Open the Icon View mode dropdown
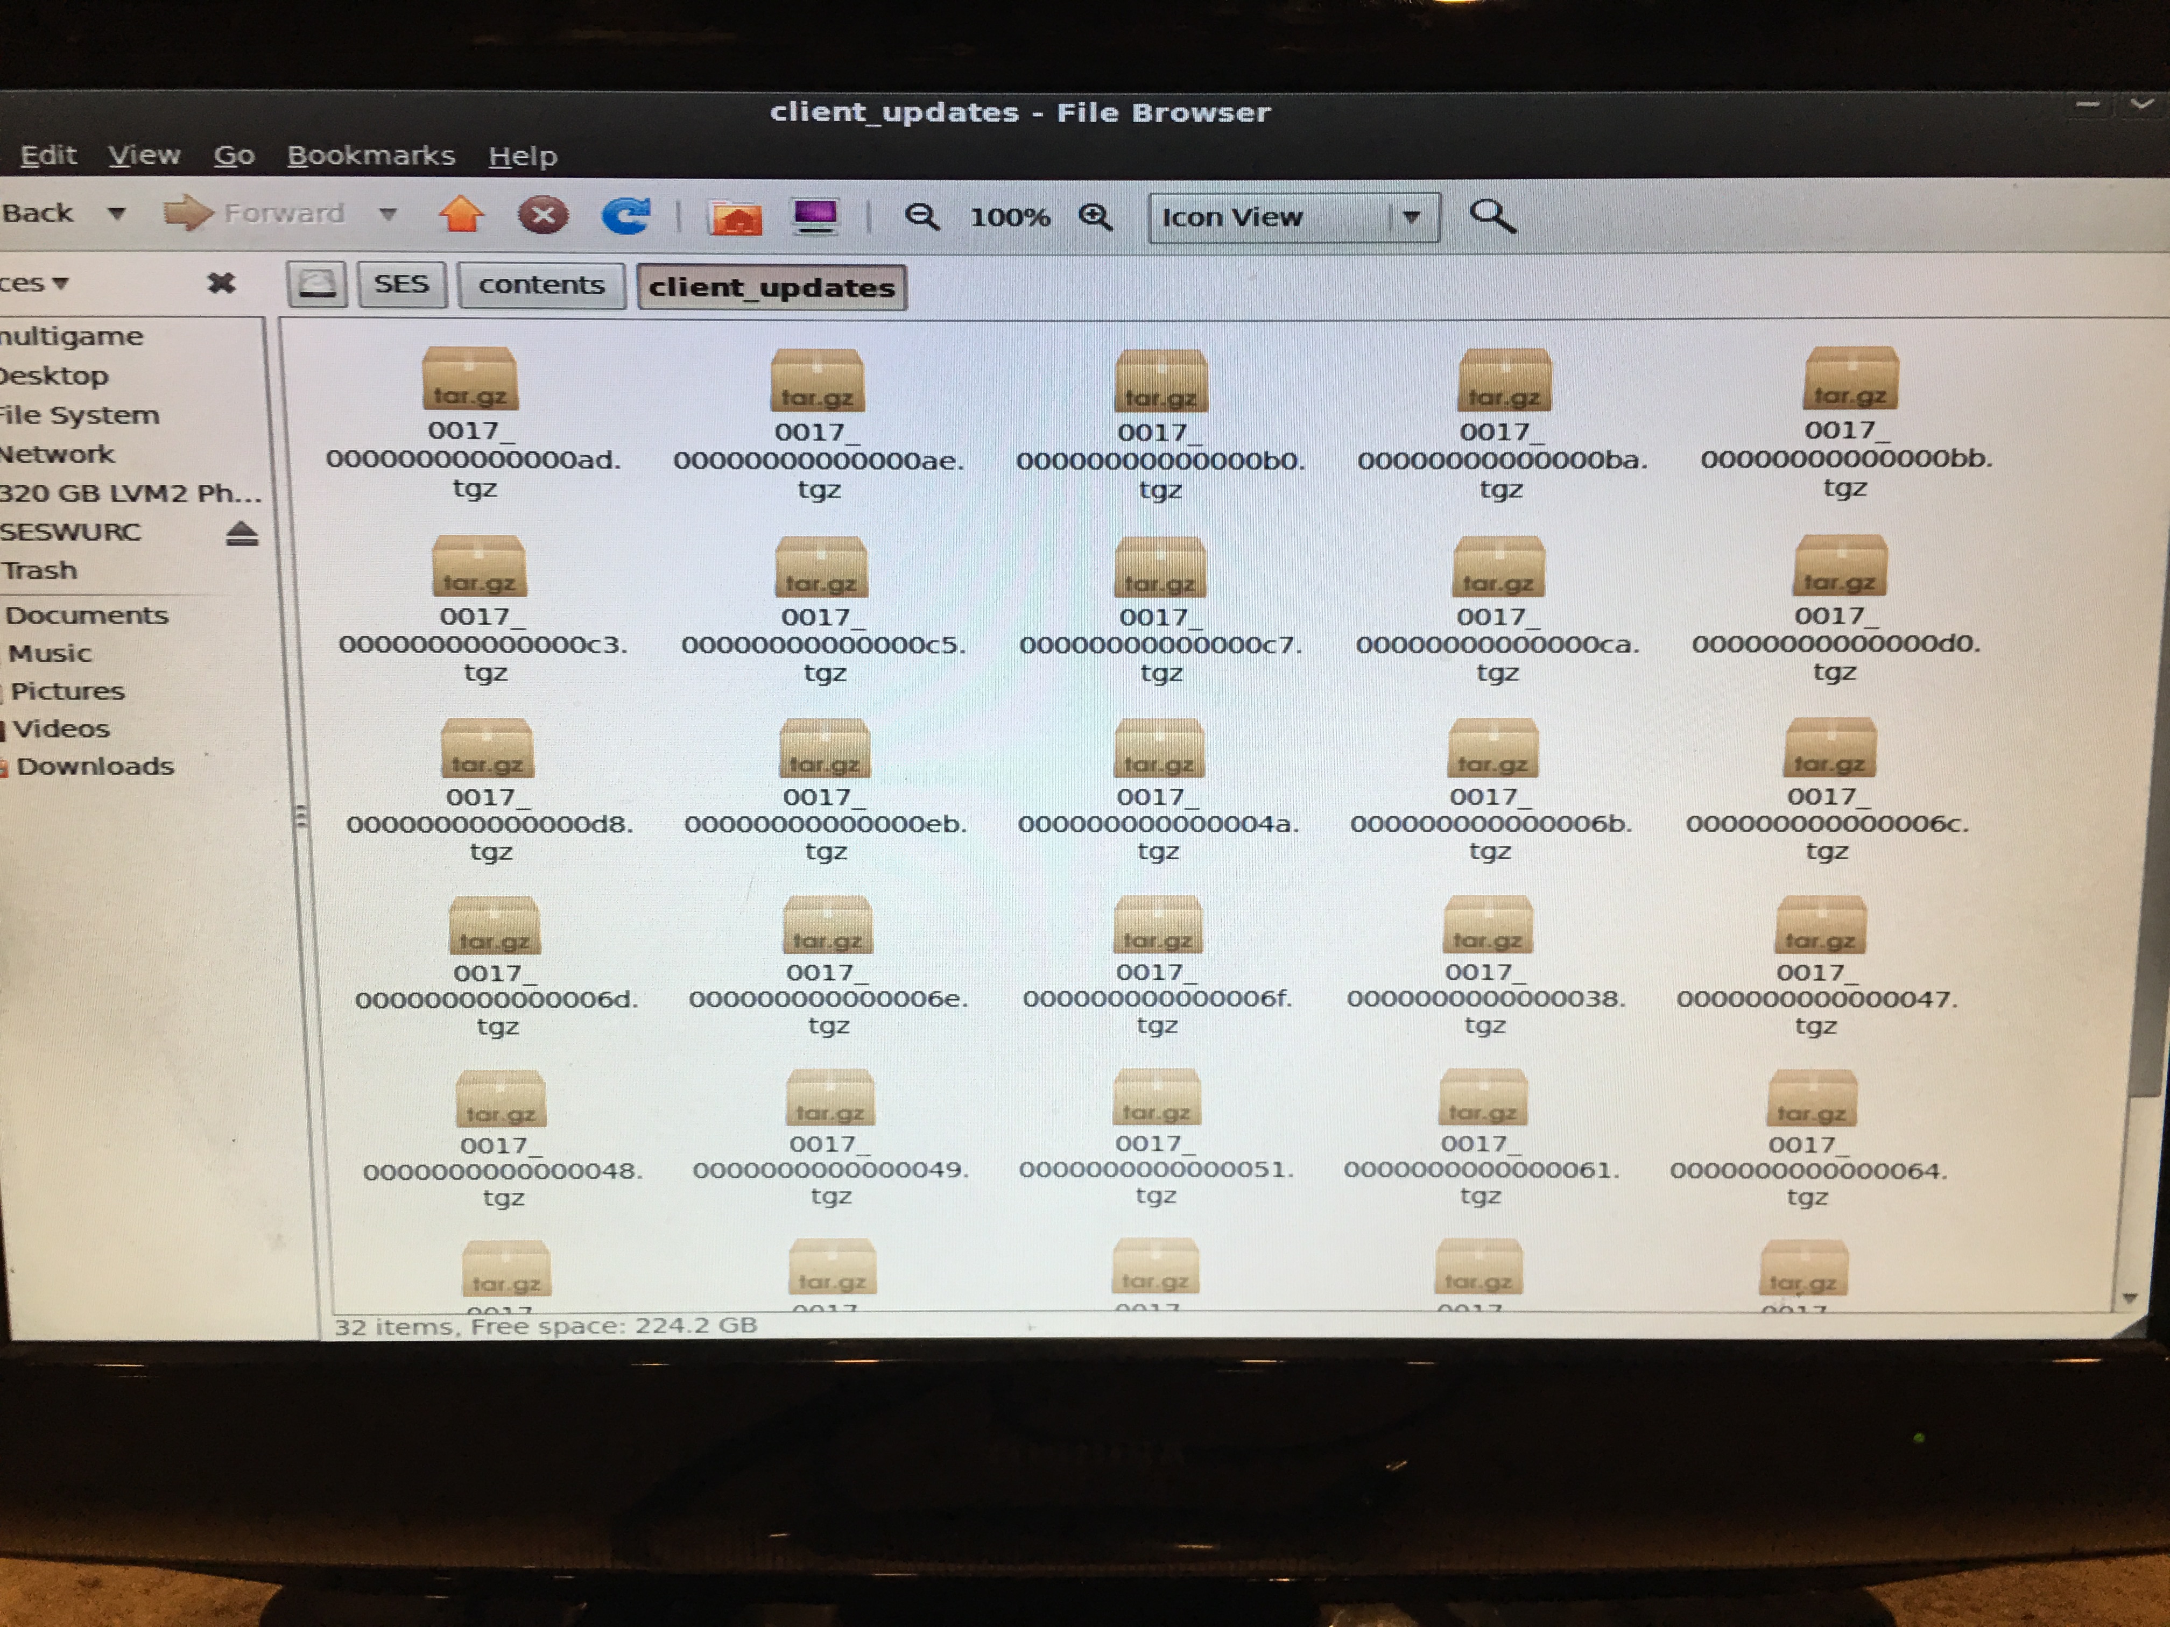The height and width of the screenshot is (1627, 2170). pyautogui.click(x=1294, y=218)
